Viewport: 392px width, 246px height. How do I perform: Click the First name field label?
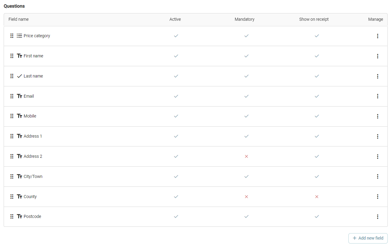click(33, 56)
